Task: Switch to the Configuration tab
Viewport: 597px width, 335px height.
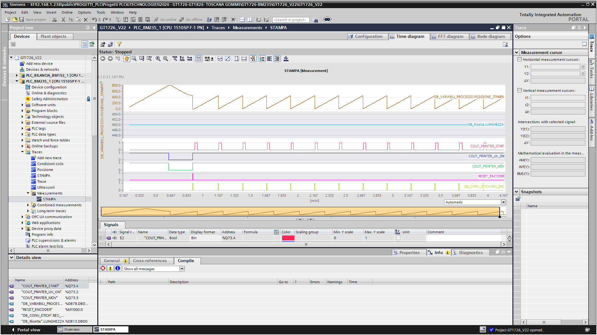Action: [368, 37]
